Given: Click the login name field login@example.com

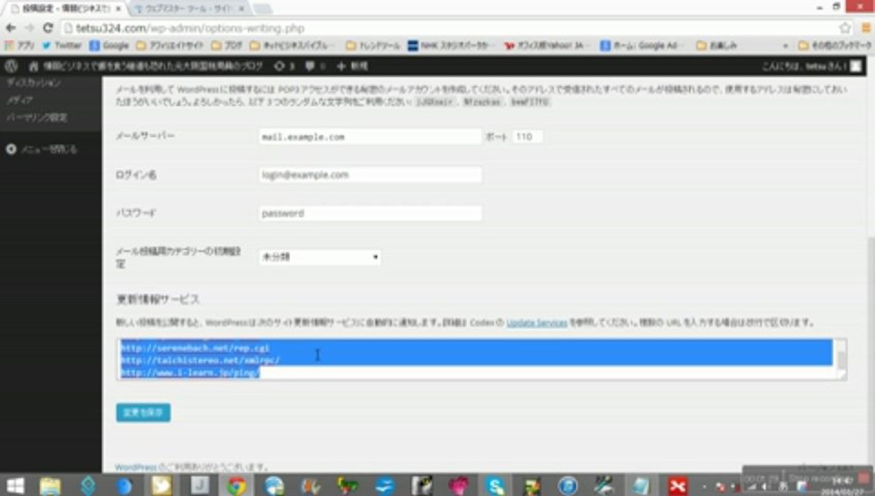Looking at the screenshot, I should click(370, 175).
